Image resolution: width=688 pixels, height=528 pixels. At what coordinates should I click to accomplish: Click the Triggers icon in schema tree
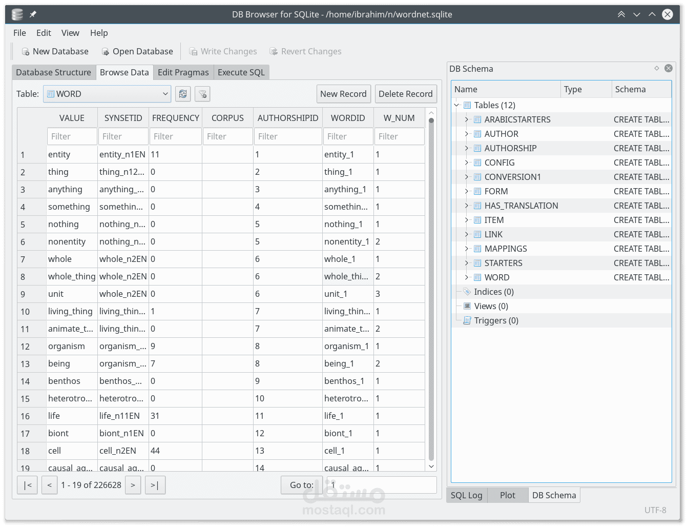coord(467,320)
